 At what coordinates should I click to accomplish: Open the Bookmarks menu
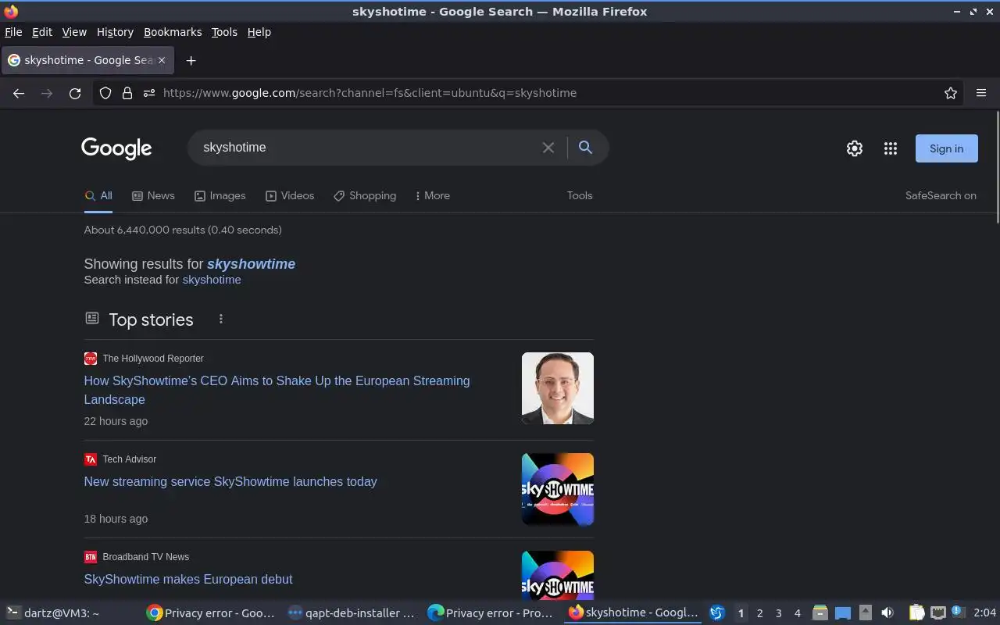click(173, 32)
